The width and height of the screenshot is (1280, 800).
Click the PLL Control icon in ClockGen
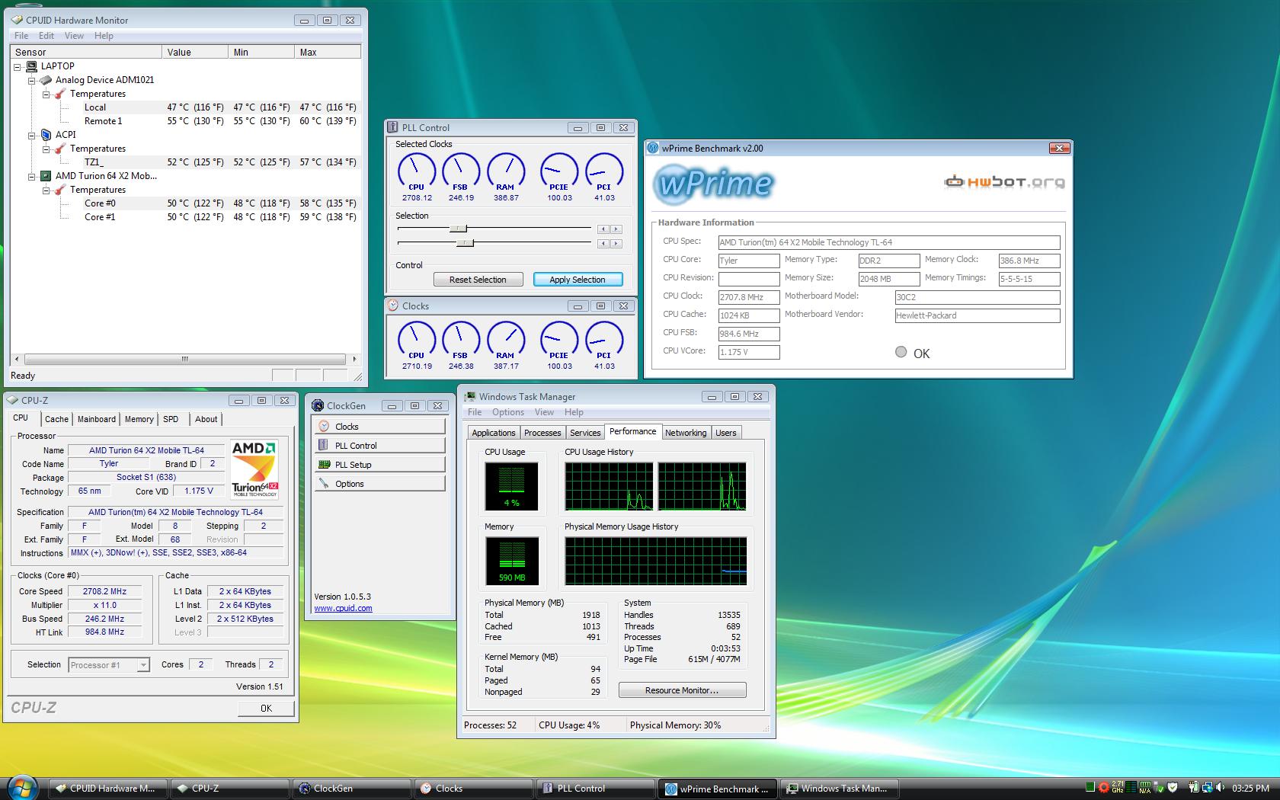pos(324,446)
